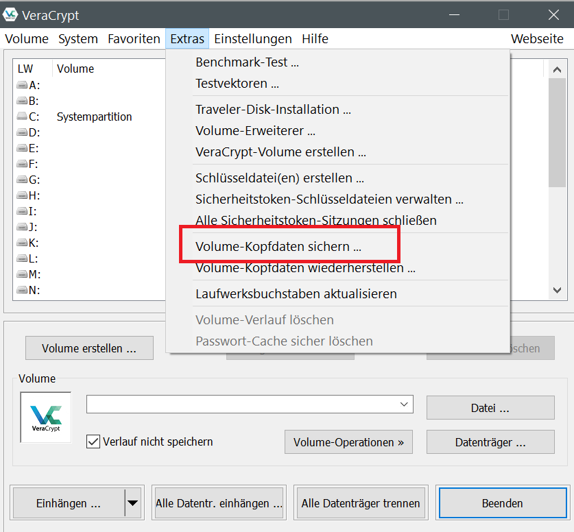The height and width of the screenshot is (532, 574).
Task: Click the VeraCrypt logo in title bar
Action: (x=10, y=15)
